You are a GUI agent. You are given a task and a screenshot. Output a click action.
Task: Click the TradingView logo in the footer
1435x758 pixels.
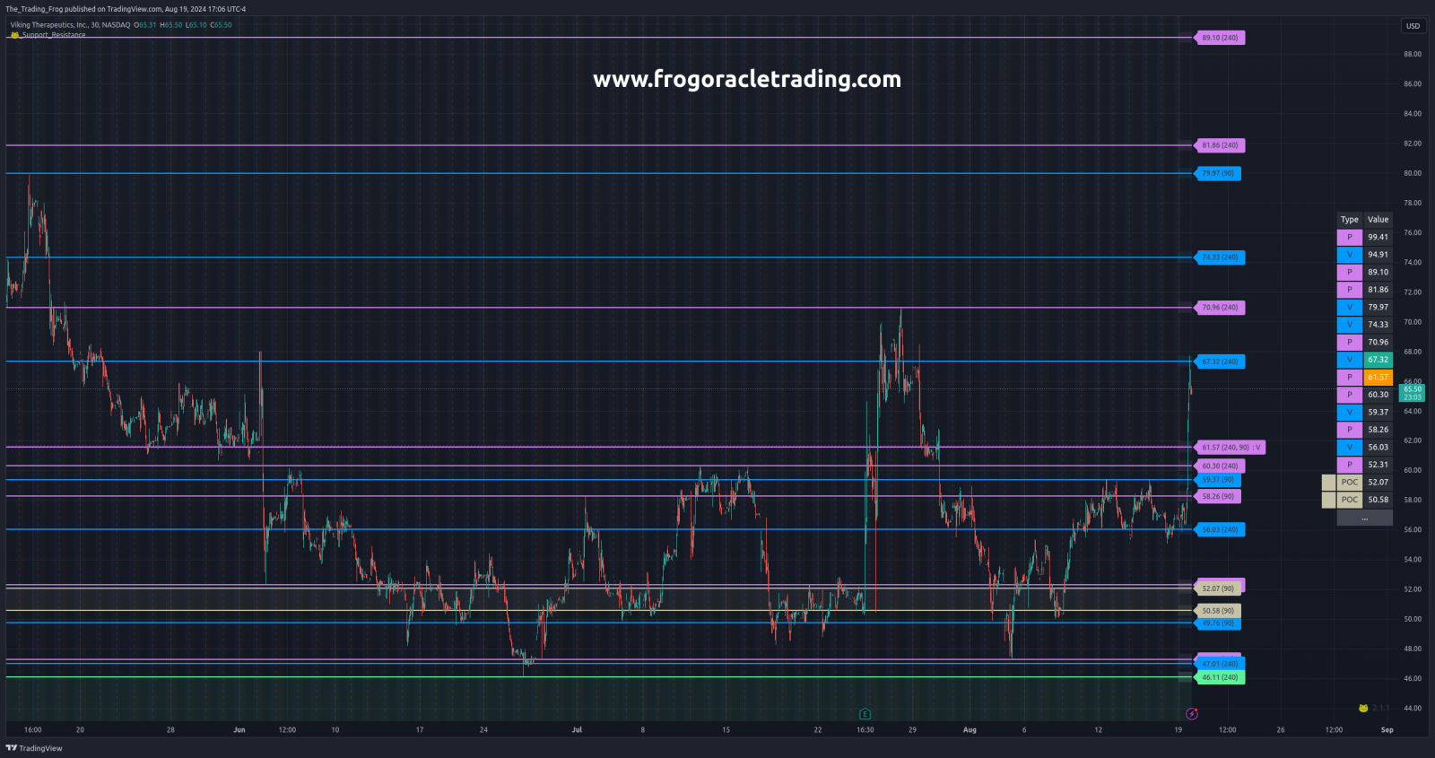pos(34,748)
